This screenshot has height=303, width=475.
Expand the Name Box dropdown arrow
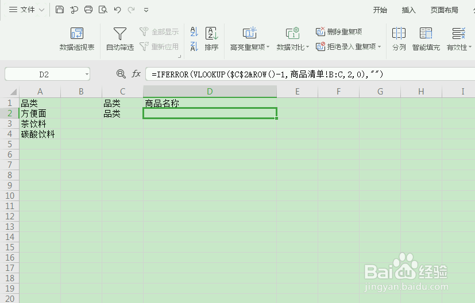[87, 74]
